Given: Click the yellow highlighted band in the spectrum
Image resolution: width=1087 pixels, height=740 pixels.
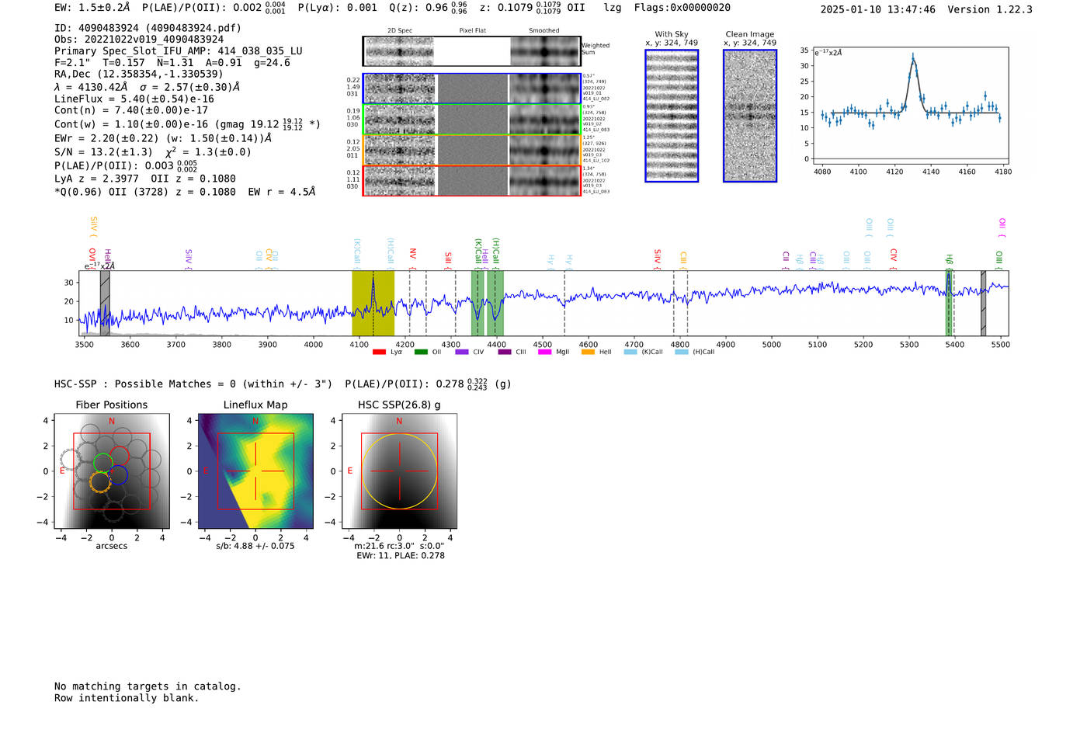Looking at the screenshot, I should point(373,303).
